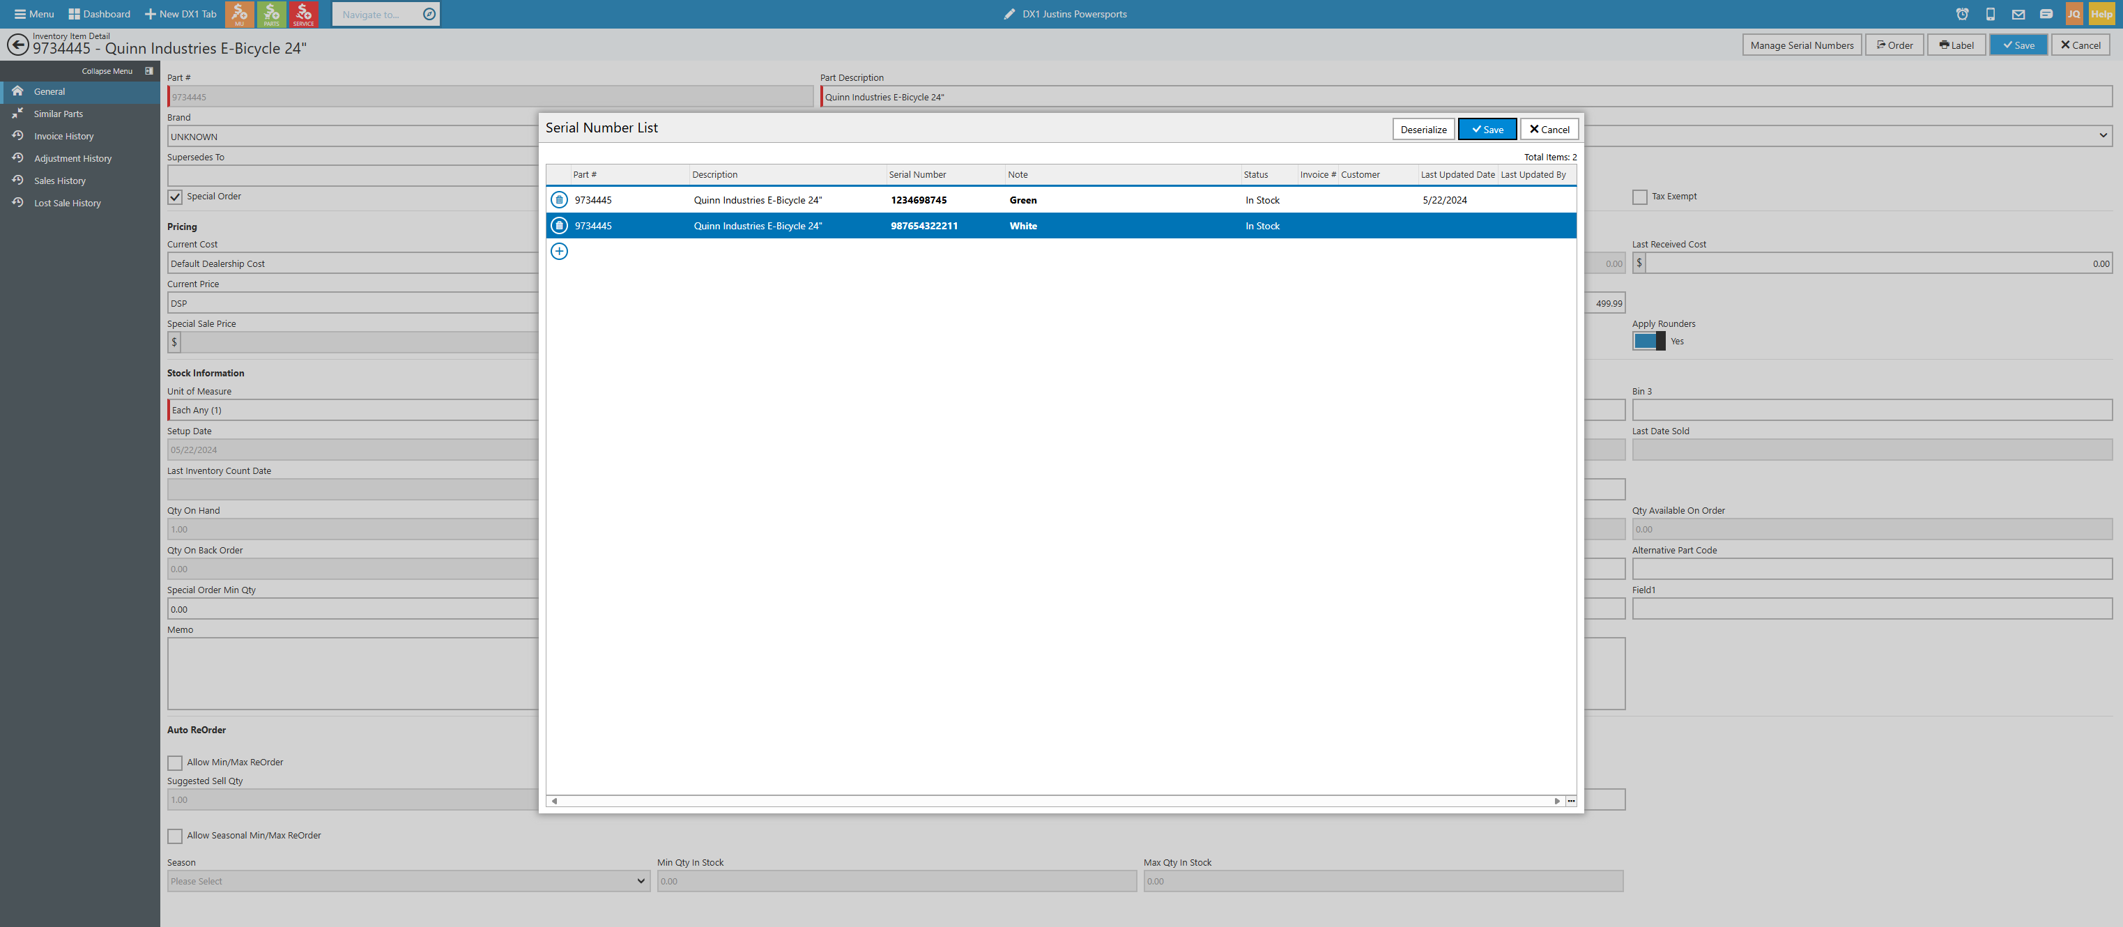Click the horizontal scrollbar left arrow in dialog
2123x927 pixels.
pyautogui.click(x=554, y=801)
